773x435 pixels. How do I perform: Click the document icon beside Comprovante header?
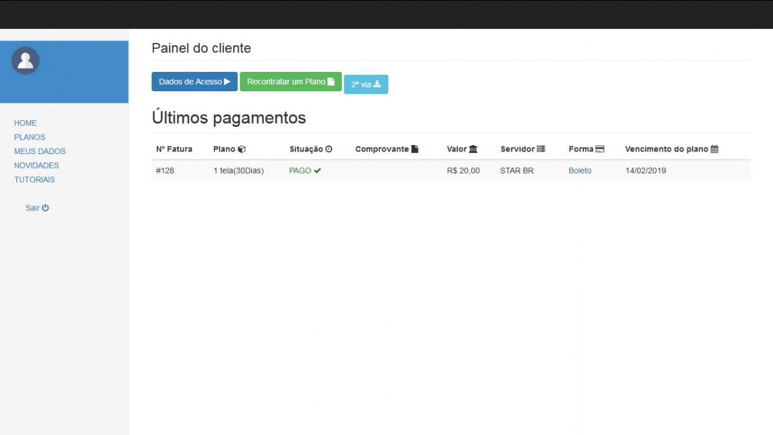point(414,148)
